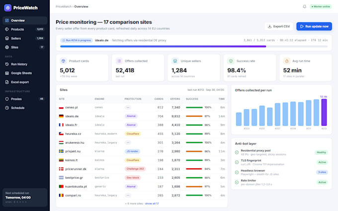338x211 pixels.
Task: Click the Rate limiter check icon
Action: pyautogui.click(x=237, y=182)
